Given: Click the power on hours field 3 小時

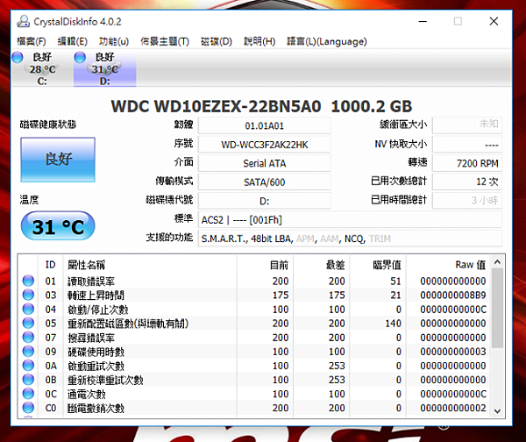Looking at the screenshot, I should (467, 201).
